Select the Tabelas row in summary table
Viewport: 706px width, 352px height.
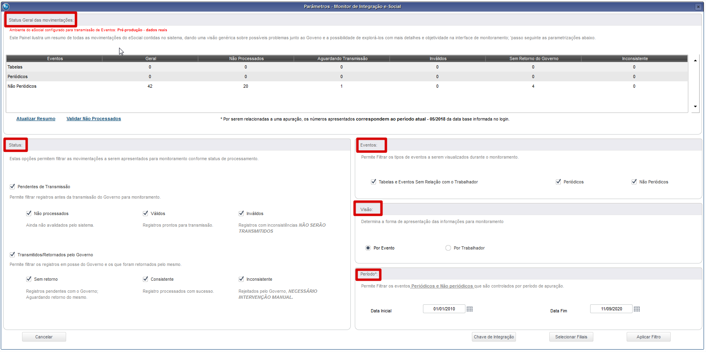pos(347,67)
